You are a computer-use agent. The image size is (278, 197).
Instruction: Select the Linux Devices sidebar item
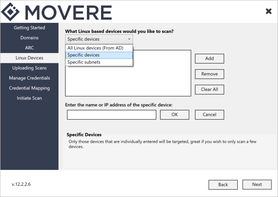pos(29,58)
